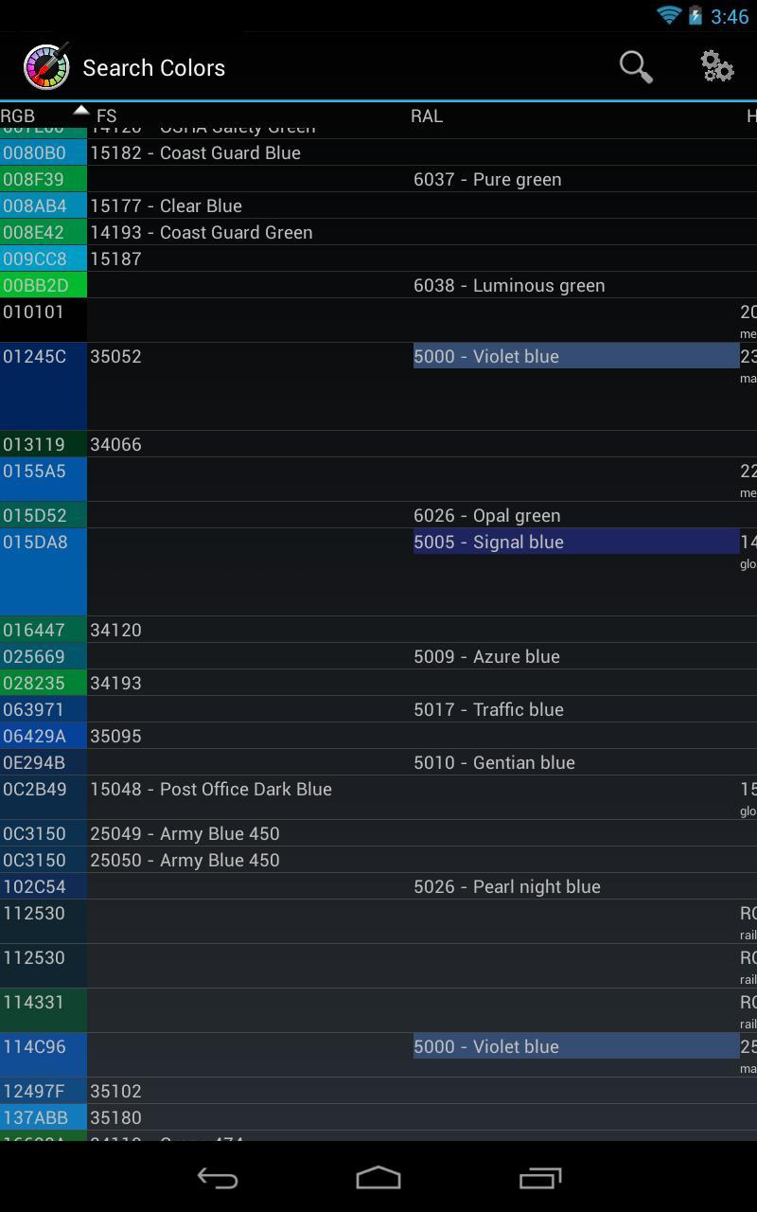Screen dimensions: 757x1212
Task: Tap the magnifier search icon
Action: coord(636,67)
